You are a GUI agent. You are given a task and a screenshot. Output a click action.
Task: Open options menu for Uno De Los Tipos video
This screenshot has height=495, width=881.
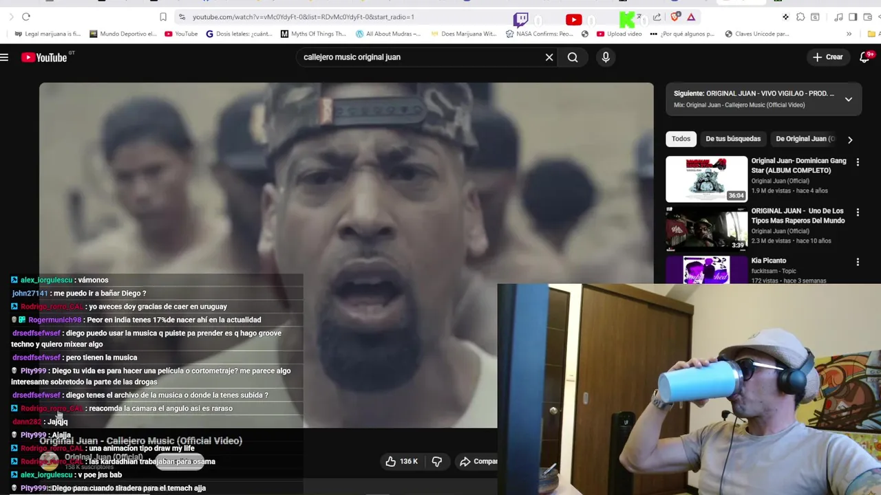pos(858,212)
